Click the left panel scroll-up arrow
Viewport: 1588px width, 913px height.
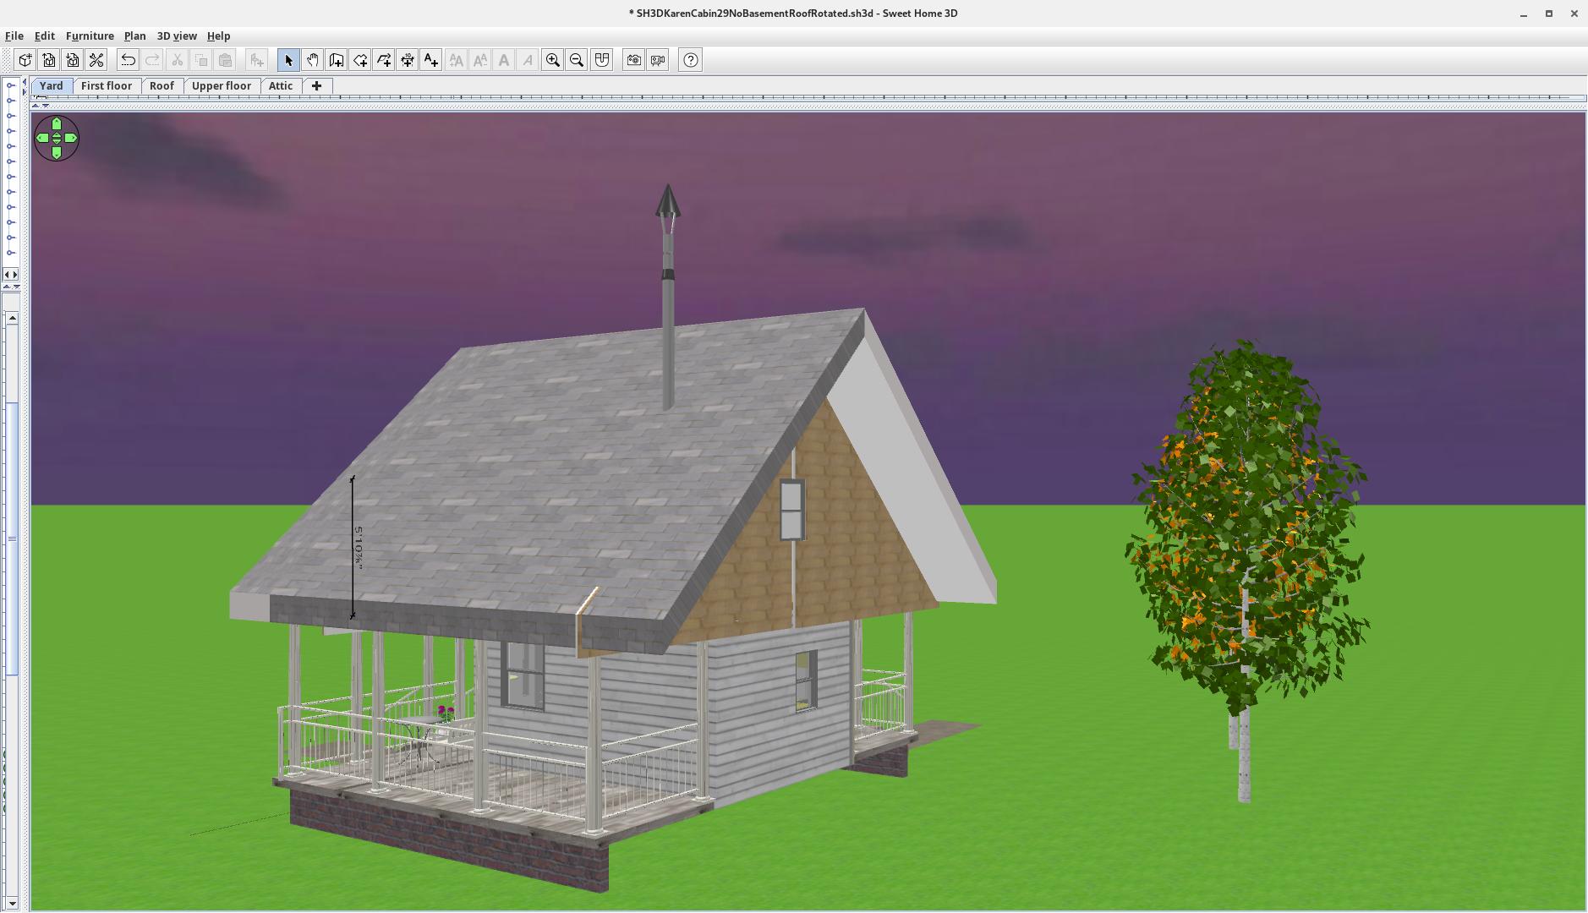[x=12, y=318]
